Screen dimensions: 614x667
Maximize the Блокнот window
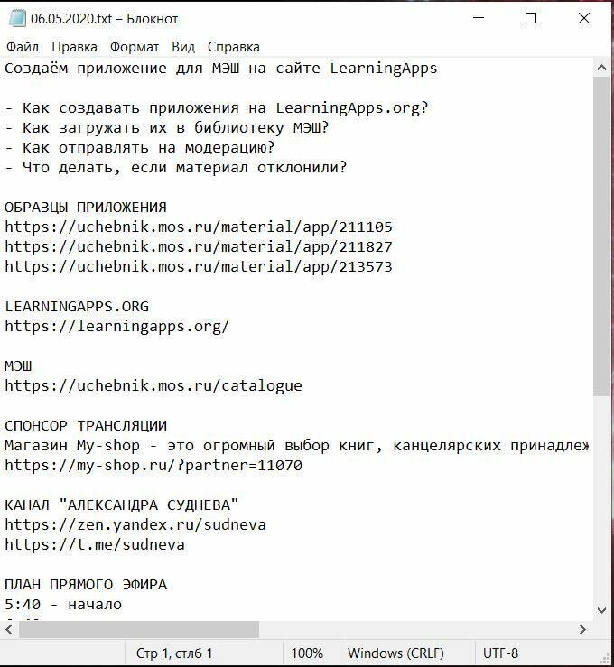(x=531, y=18)
